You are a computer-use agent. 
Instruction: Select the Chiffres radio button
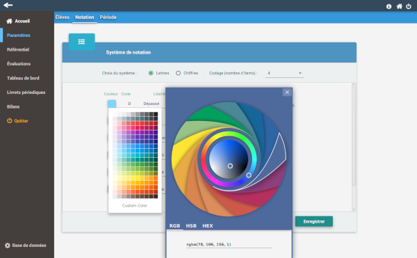pos(178,73)
